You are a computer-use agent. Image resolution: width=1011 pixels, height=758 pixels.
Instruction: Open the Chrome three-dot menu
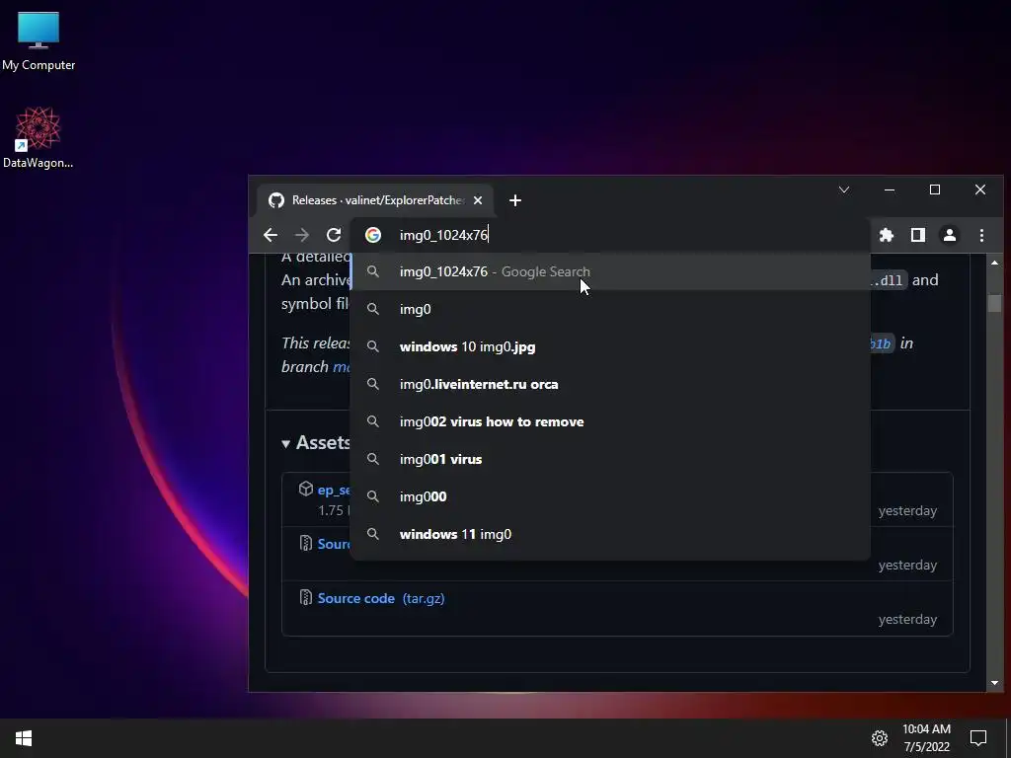coord(981,235)
